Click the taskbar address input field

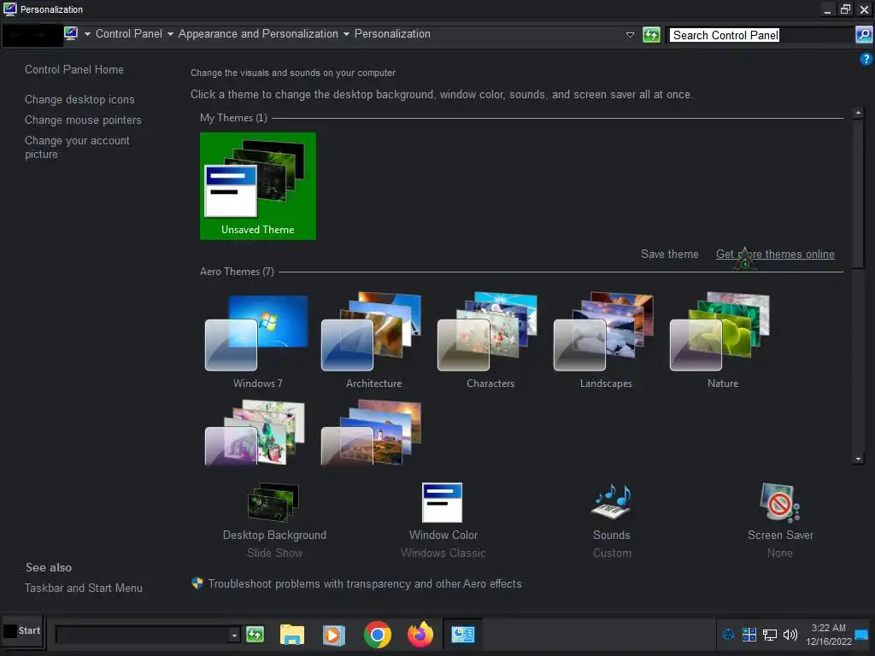coord(143,635)
